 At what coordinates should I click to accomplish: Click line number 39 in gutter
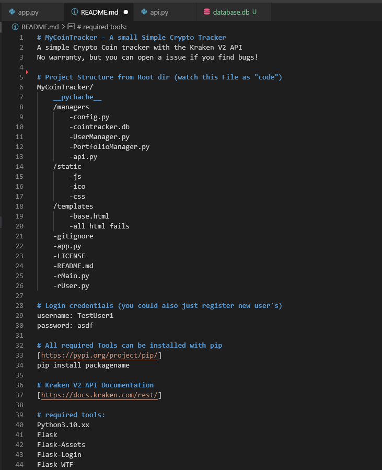[x=19, y=415]
